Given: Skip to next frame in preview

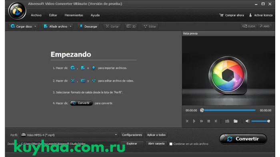Looking at the screenshot, I should point(216,121).
